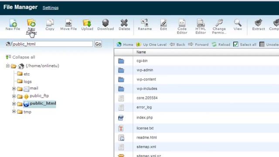
Task: Reload the file listing
Action: point(221,44)
